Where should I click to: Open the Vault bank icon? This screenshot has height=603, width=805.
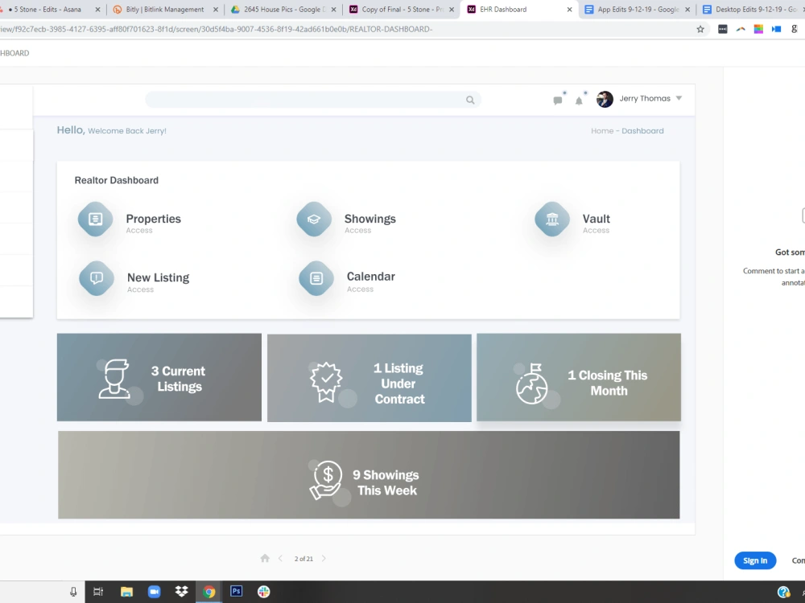pyautogui.click(x=551, y=219)
